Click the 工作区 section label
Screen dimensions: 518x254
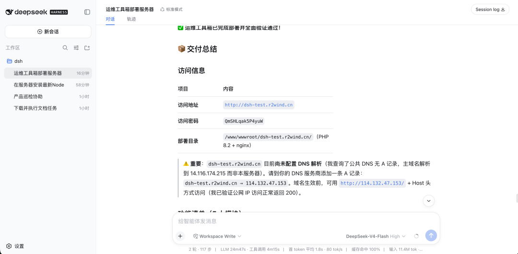pos(13,48)
